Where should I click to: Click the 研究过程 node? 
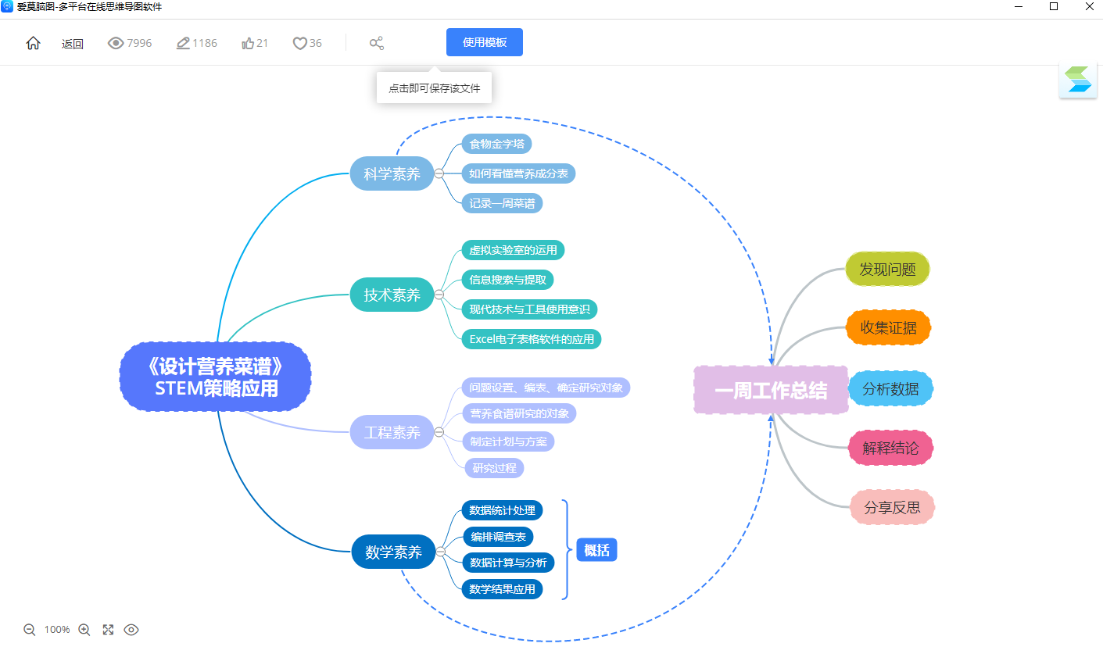point(494,468)
